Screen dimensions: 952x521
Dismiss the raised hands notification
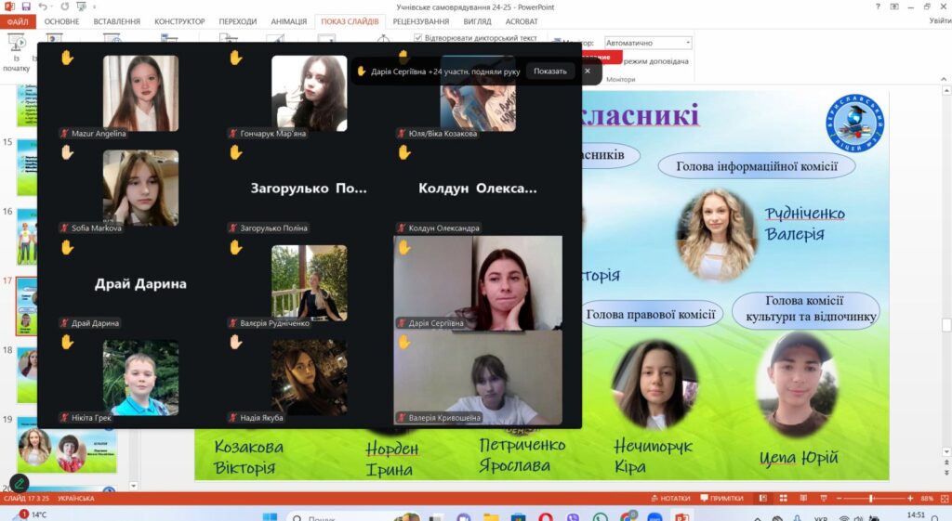click(587, 71)
